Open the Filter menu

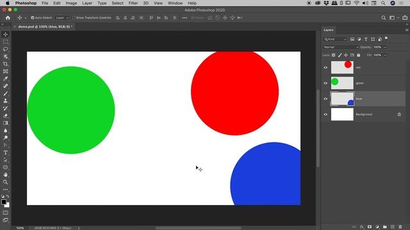(x=133, y=3)
